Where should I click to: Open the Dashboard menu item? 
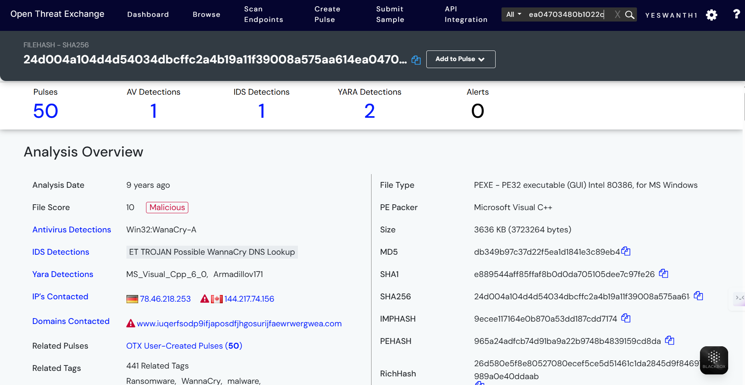click(x=148, y=14)
